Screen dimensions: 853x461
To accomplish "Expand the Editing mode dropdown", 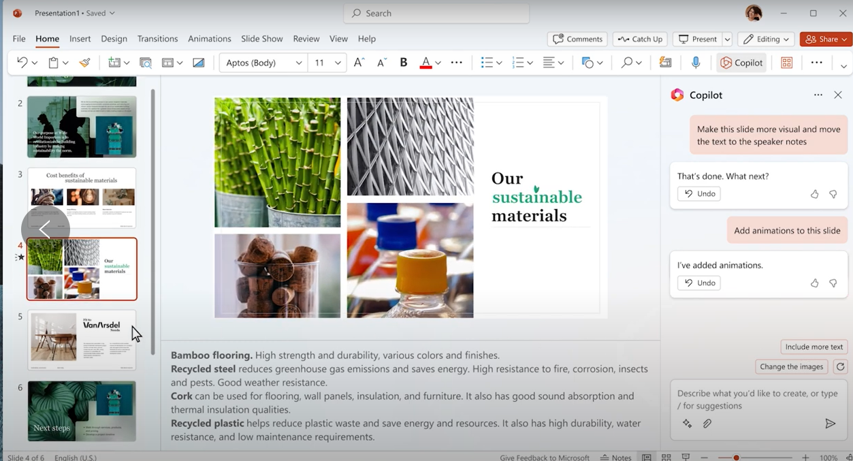I will coord(767,39).
